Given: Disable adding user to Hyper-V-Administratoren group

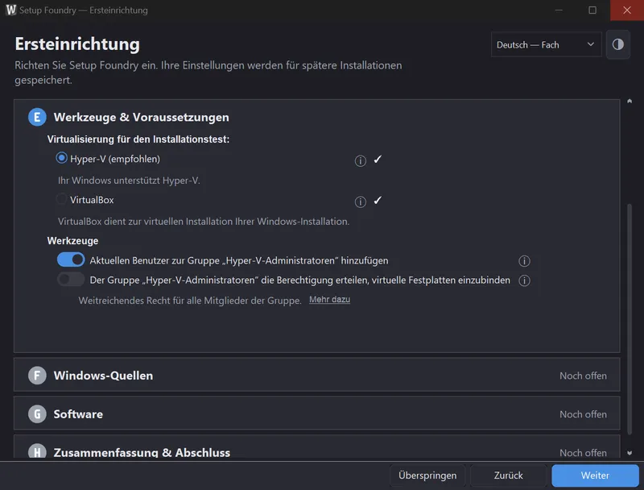Looking at the screenshot, I should click(x=71, y=260).
